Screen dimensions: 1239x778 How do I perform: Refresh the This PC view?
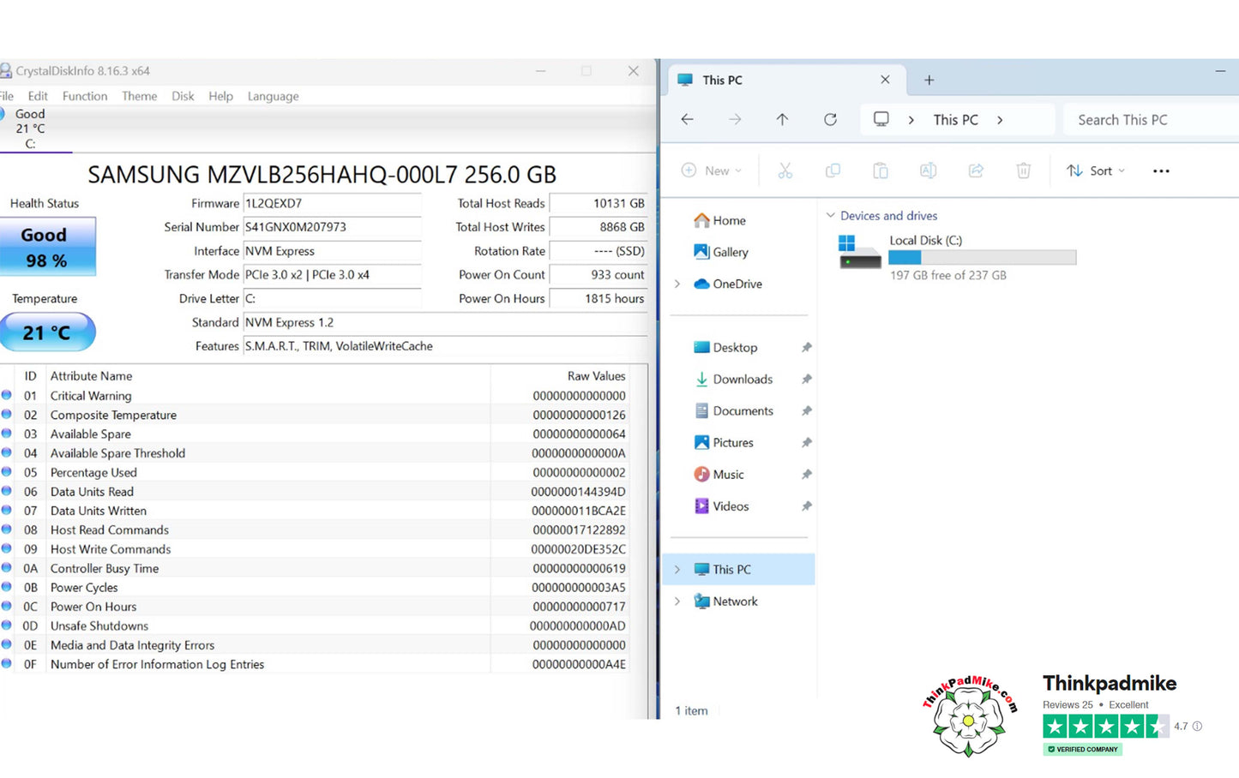[x=830, y=120]
